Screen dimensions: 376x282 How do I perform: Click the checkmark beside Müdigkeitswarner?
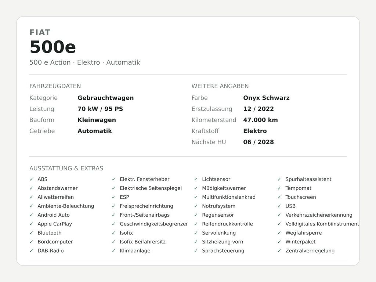click(196, 188)
